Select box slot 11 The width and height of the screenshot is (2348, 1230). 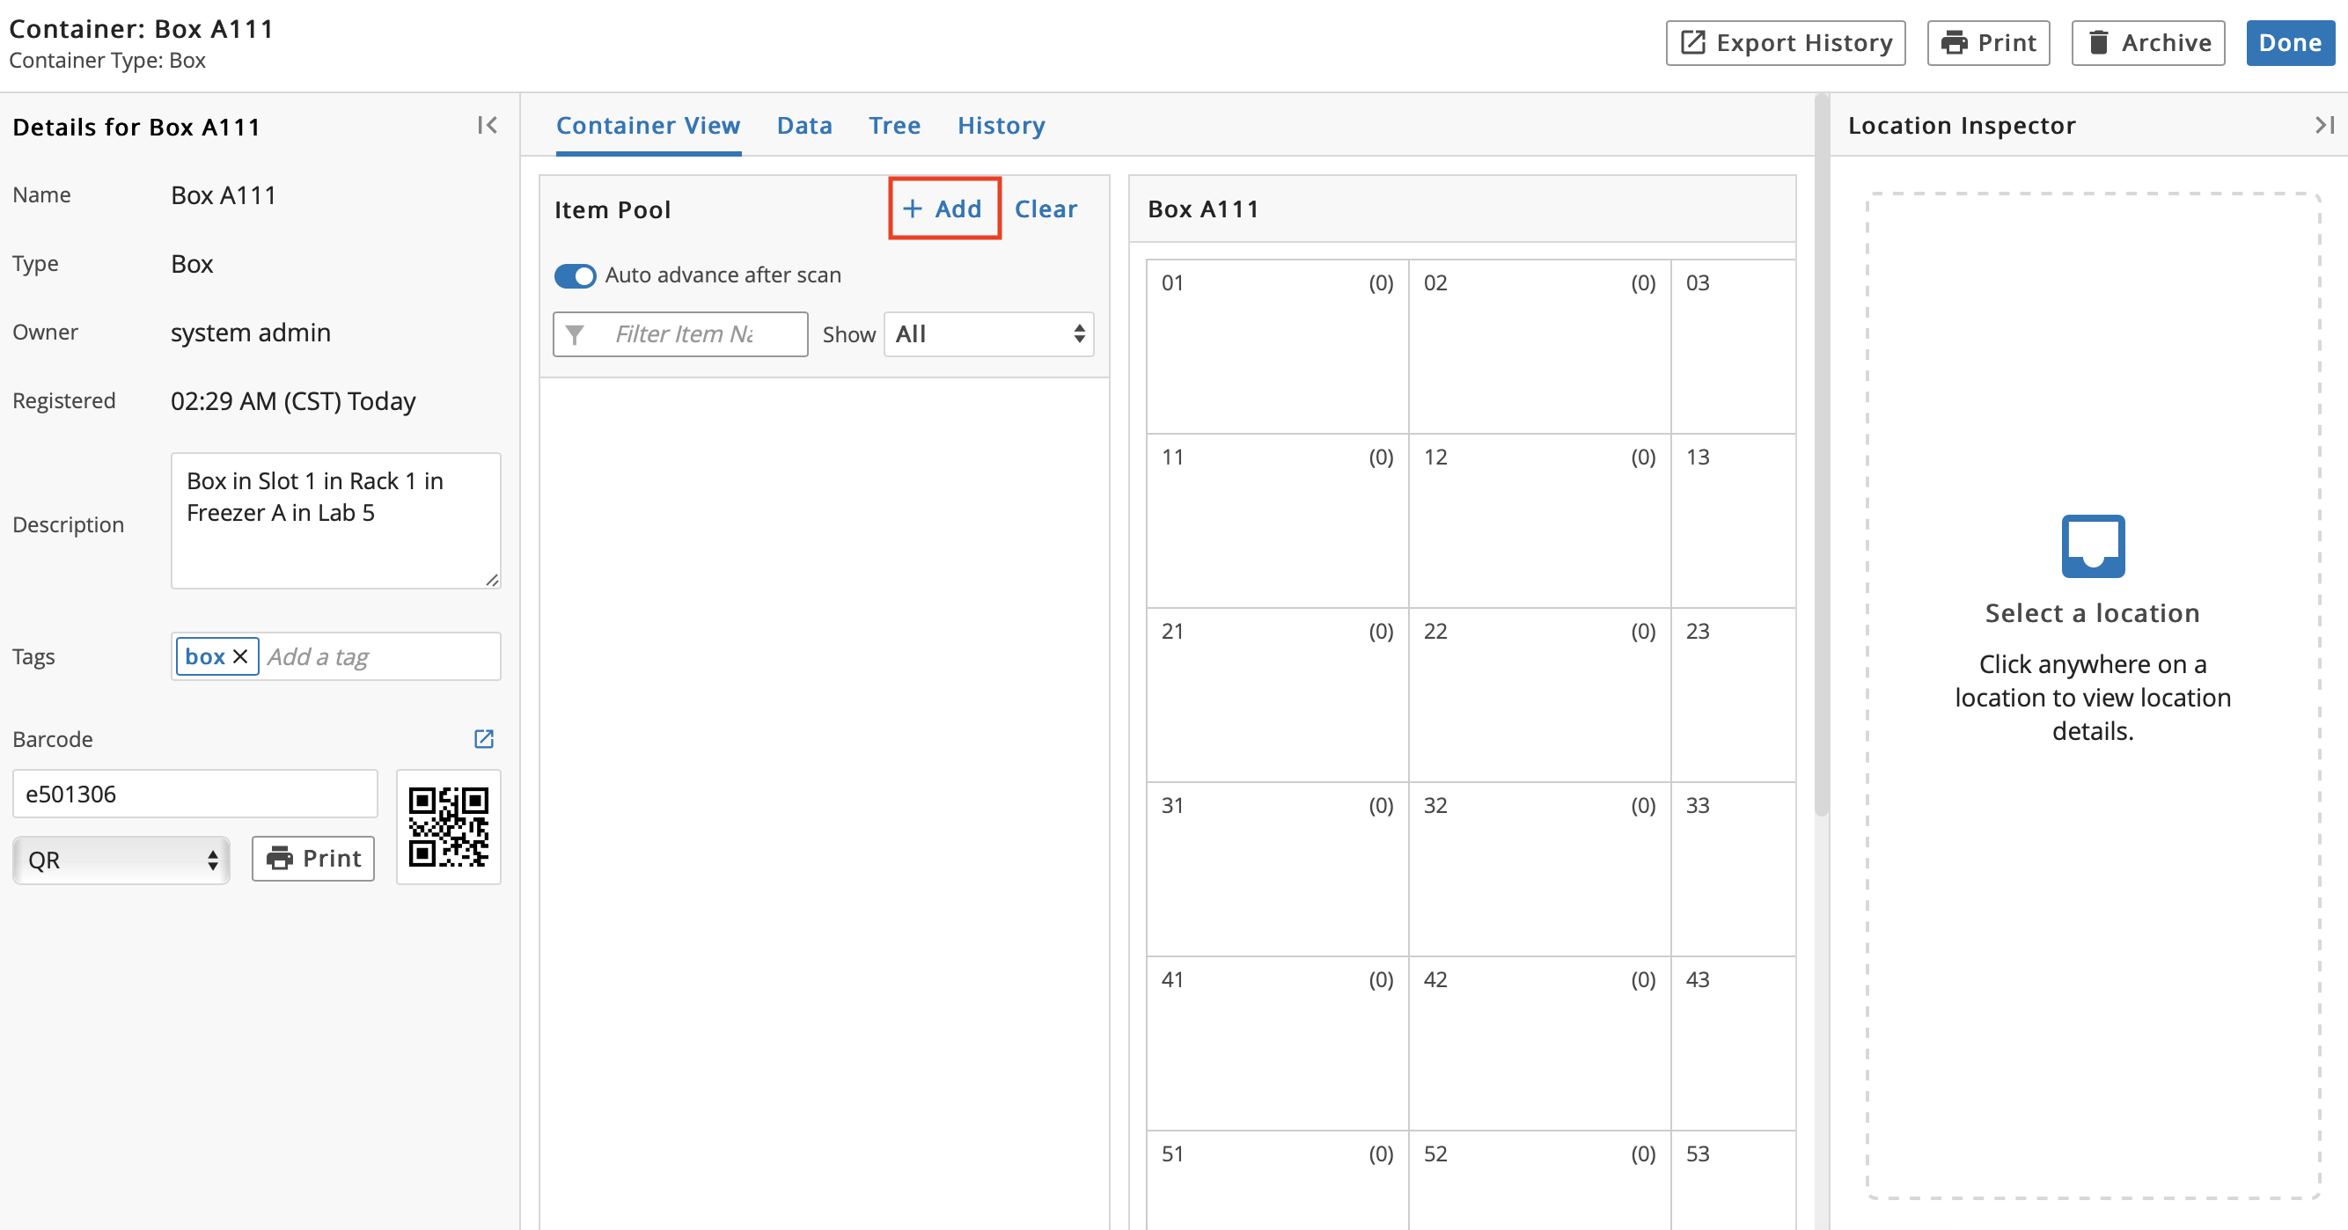1277,520
